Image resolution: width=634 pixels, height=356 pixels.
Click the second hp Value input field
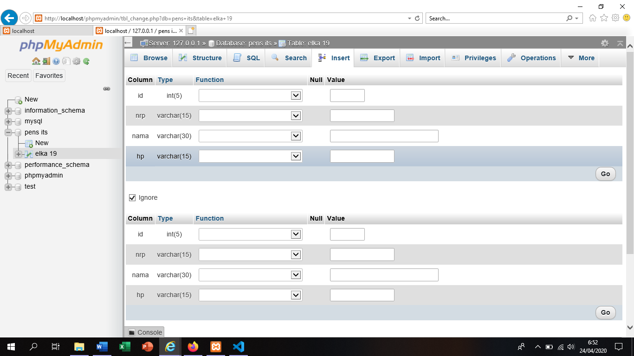(362, 295)
